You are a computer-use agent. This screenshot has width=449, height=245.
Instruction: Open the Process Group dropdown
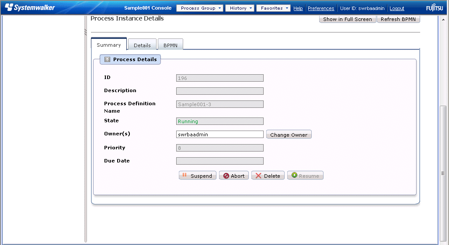point(200,8)
